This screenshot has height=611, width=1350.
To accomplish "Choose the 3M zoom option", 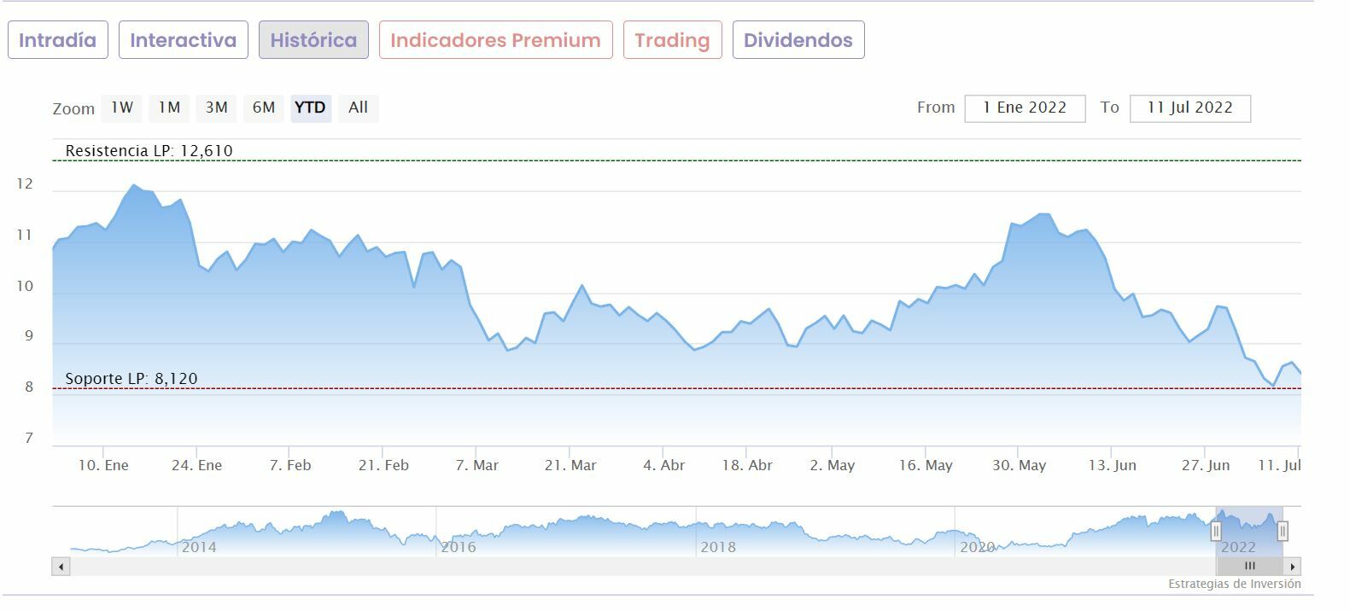I will tap(217, 108).
